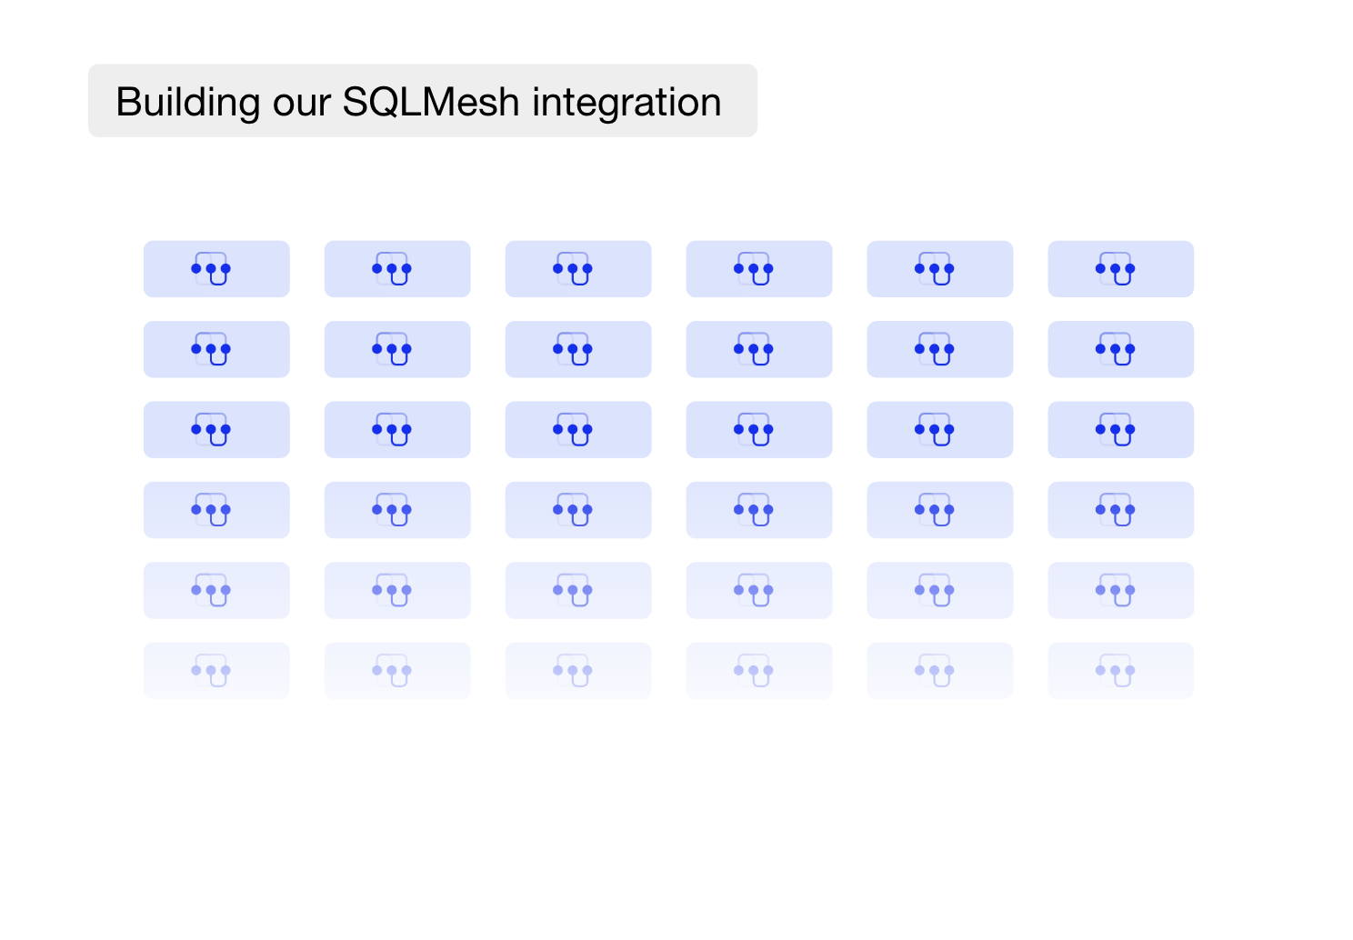Screen dimensions: 1353x940
Task: Pick the fifth tile in the second row
Action: click(x=940, y=349)
